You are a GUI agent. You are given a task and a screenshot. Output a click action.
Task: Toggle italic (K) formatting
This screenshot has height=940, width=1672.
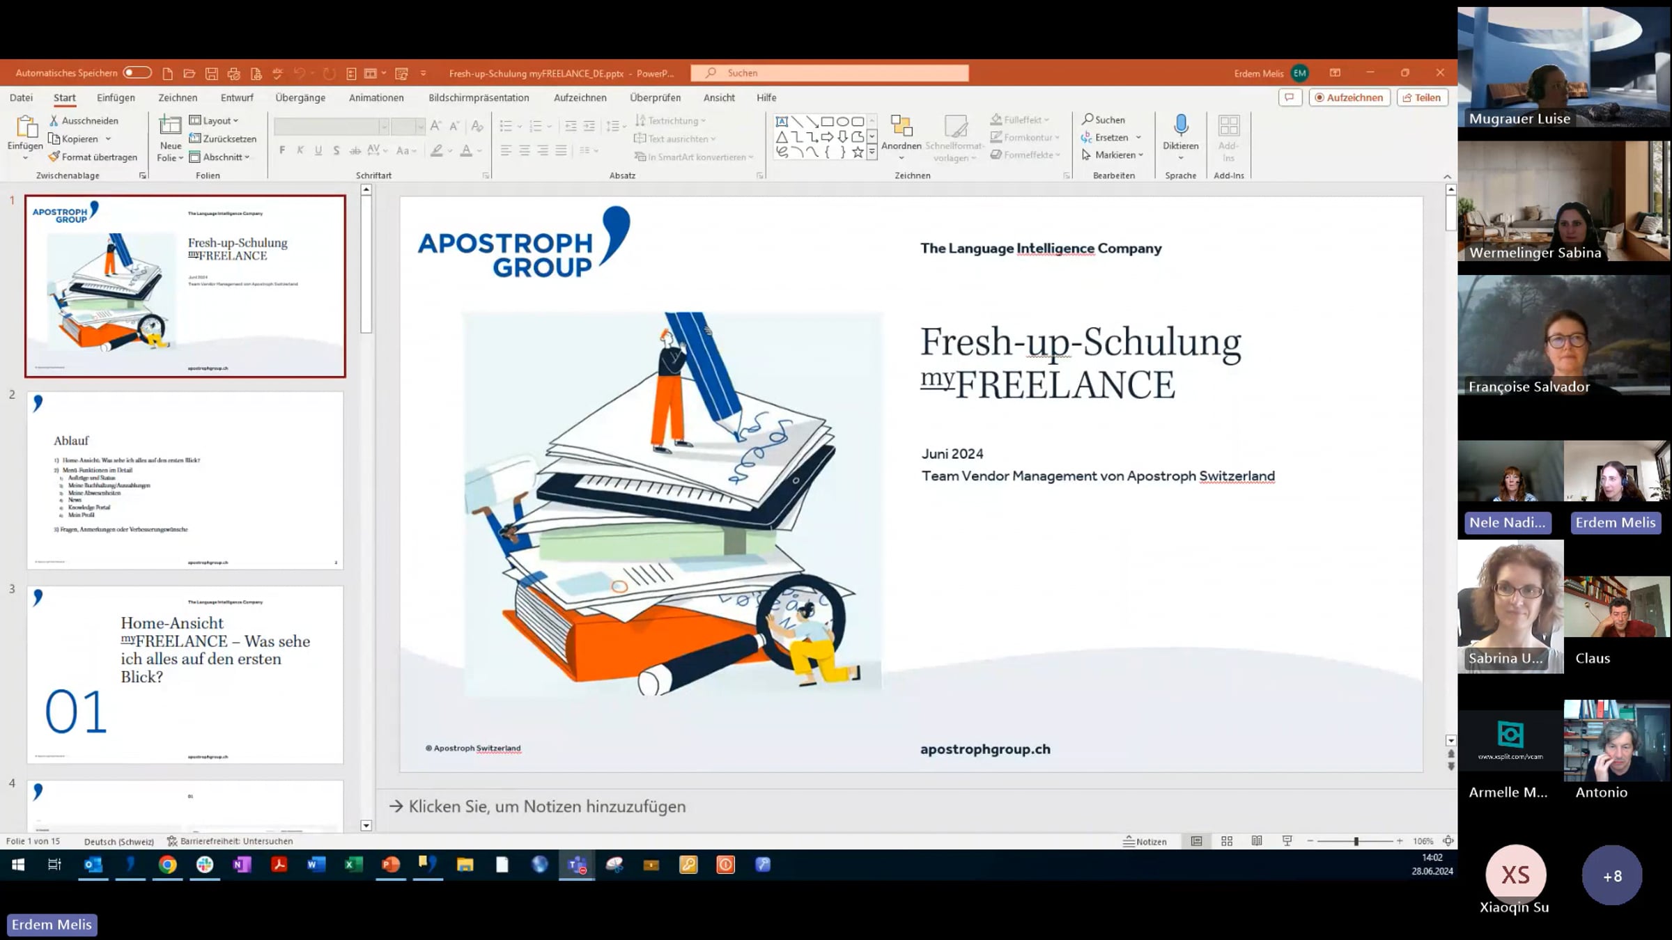coord(300,150)
